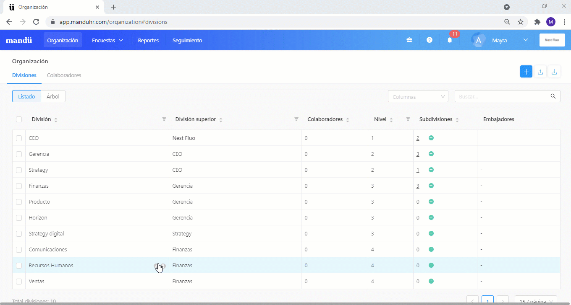Check the Gerencia row checkbox

tap(19, 154)
